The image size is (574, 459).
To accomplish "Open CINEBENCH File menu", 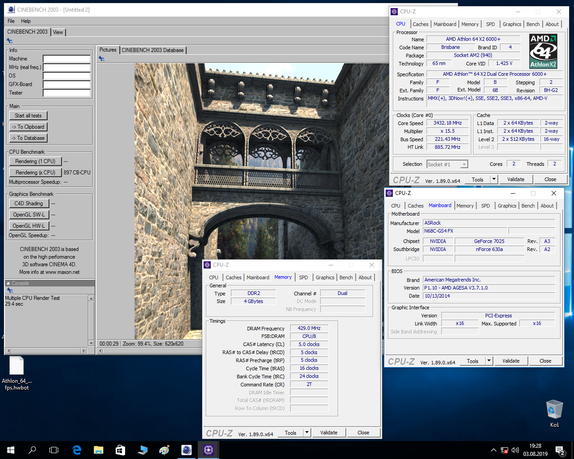I will pyautogui.click(x=11, y=21).
